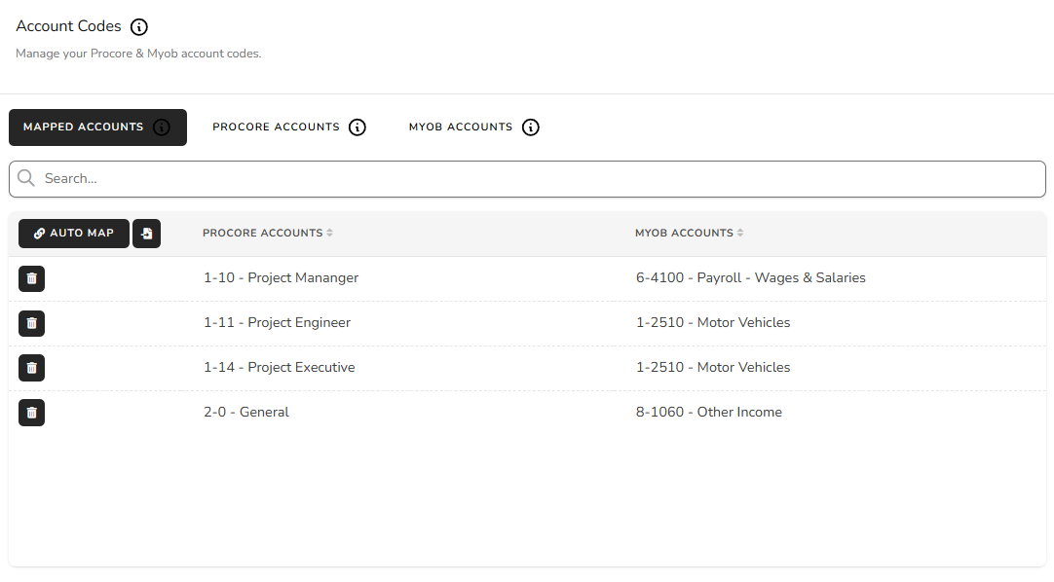Screen dimensions: 1054x582
Task: Delete the 2-0 General mapping row
Action: (x=31, y=413)
